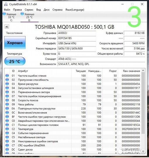The width and height of the screenshot is (149, 158).
Task: Click the rotation speed value 5400 RPM
Action: [134, 43]
